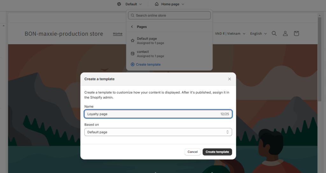The height and width of the screenshot is (173, 326).
Task: Change the English language selector
Action: tap(258, 33)
